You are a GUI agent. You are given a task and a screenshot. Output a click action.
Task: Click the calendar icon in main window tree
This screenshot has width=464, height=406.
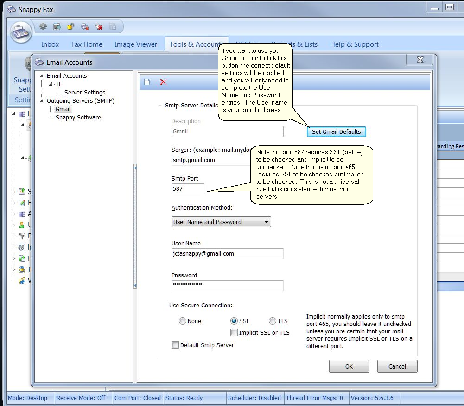(x=22, y=192)
